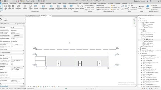Click checkbox icon of В_АР_Ф_Северный view
Screen dimensions: 161x90
143,41
